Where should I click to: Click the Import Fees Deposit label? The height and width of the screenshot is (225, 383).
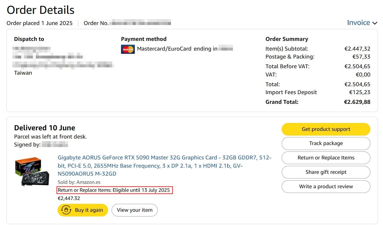click(x=291, y=92)
